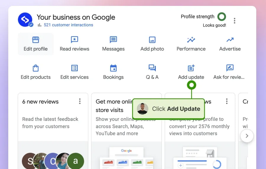Open the Read reviews star icon
This screenshot has width=266, height=169.
coord(74,40)
